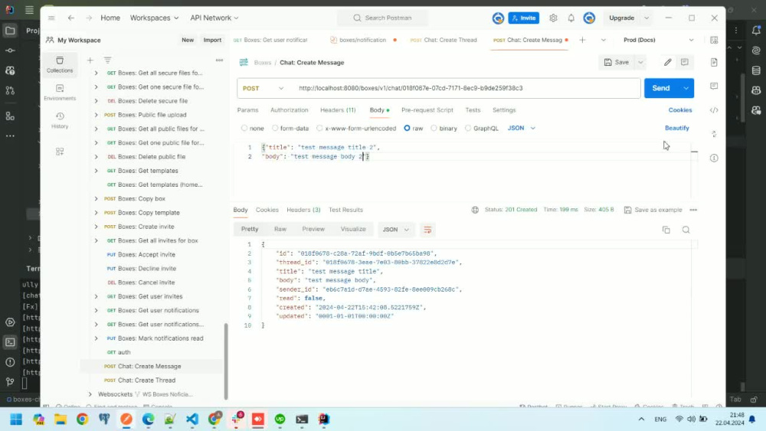Open the Collections sidebar panel

[60, 64]
